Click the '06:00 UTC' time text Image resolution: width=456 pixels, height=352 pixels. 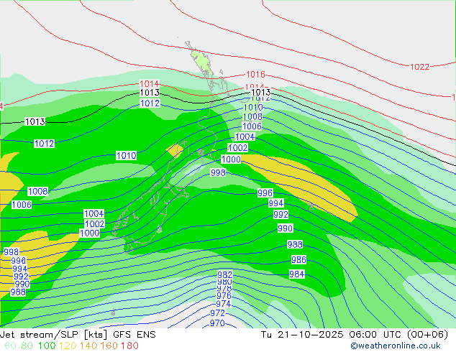374,335
